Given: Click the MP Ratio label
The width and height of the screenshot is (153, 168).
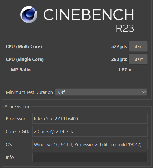Looking at the screenshot, I should (21, 70).
